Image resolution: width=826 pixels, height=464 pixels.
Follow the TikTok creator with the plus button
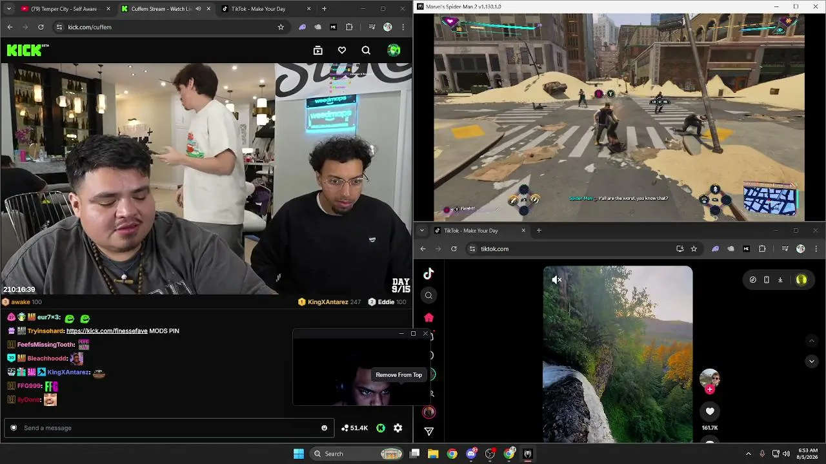(710, 389)
